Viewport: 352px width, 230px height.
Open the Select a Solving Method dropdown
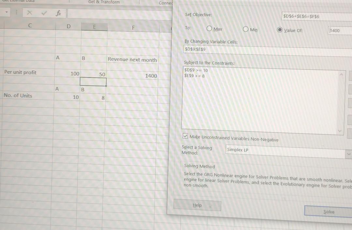pyautogui.click(x=348, y=154)
